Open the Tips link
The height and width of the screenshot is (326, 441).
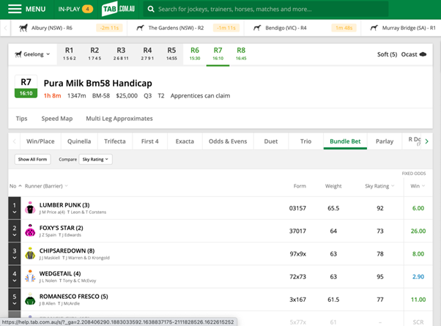click(x=22, y=119)
